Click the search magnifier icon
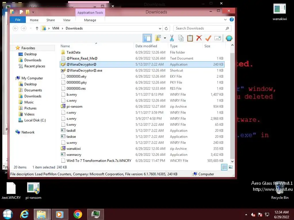 coord(227,28)
